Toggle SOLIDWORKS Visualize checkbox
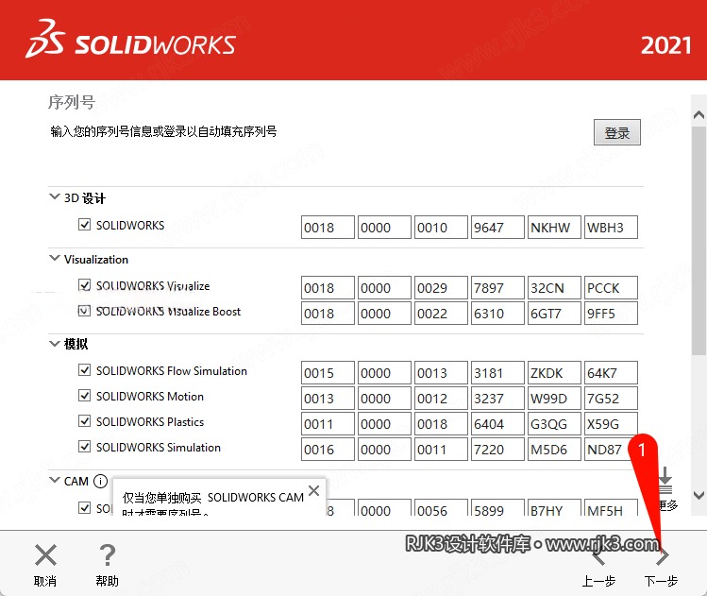The width and height of the screenshot is (707, 596). pos(84,285)
